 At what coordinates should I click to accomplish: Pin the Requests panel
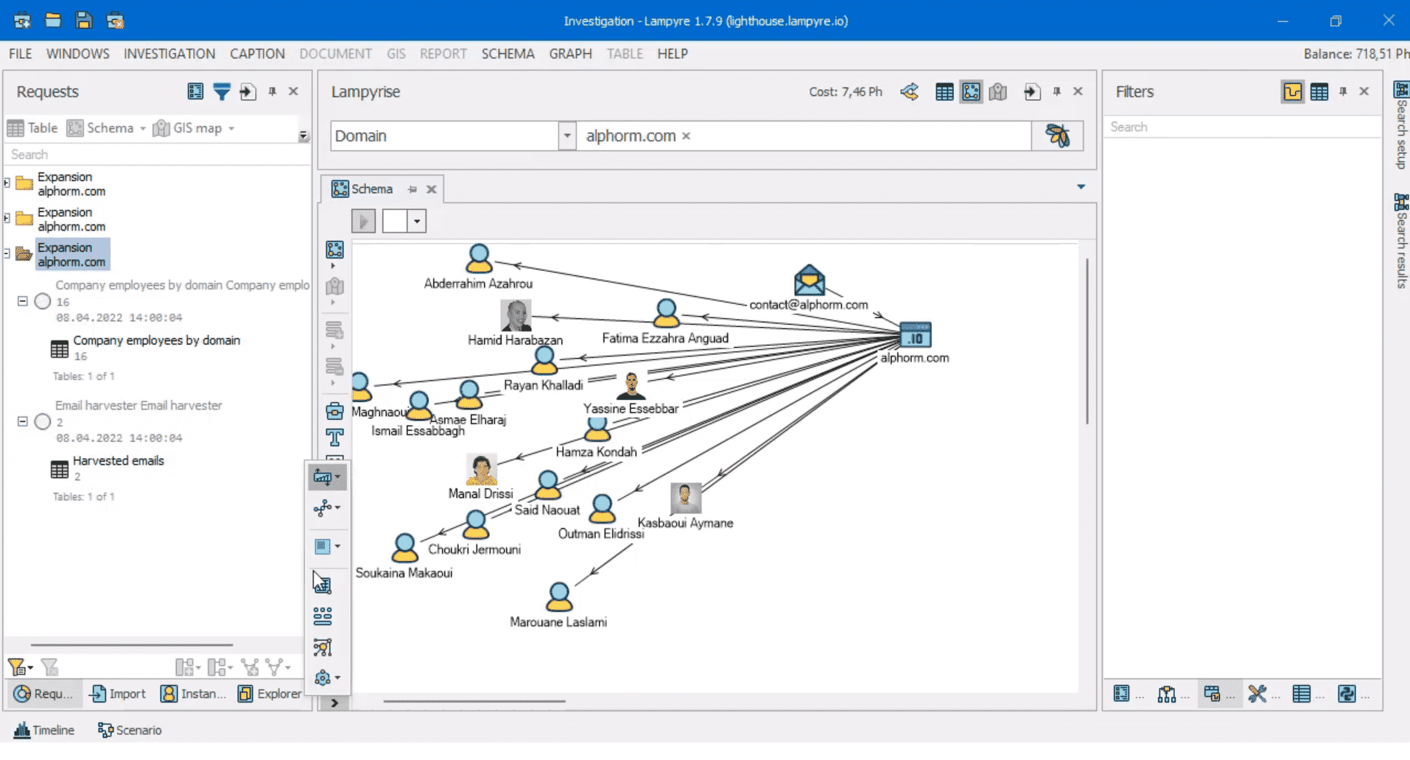click(x=273, y=91)
